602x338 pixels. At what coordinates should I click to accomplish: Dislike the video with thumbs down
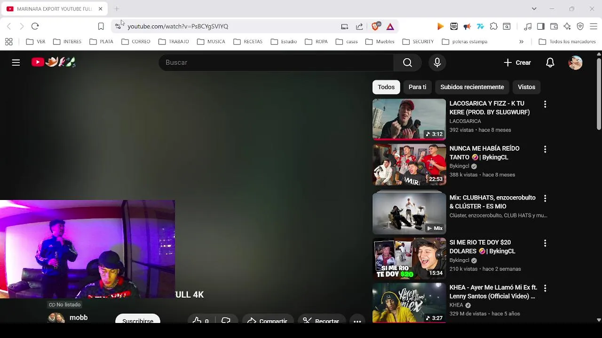click(226, 321)
